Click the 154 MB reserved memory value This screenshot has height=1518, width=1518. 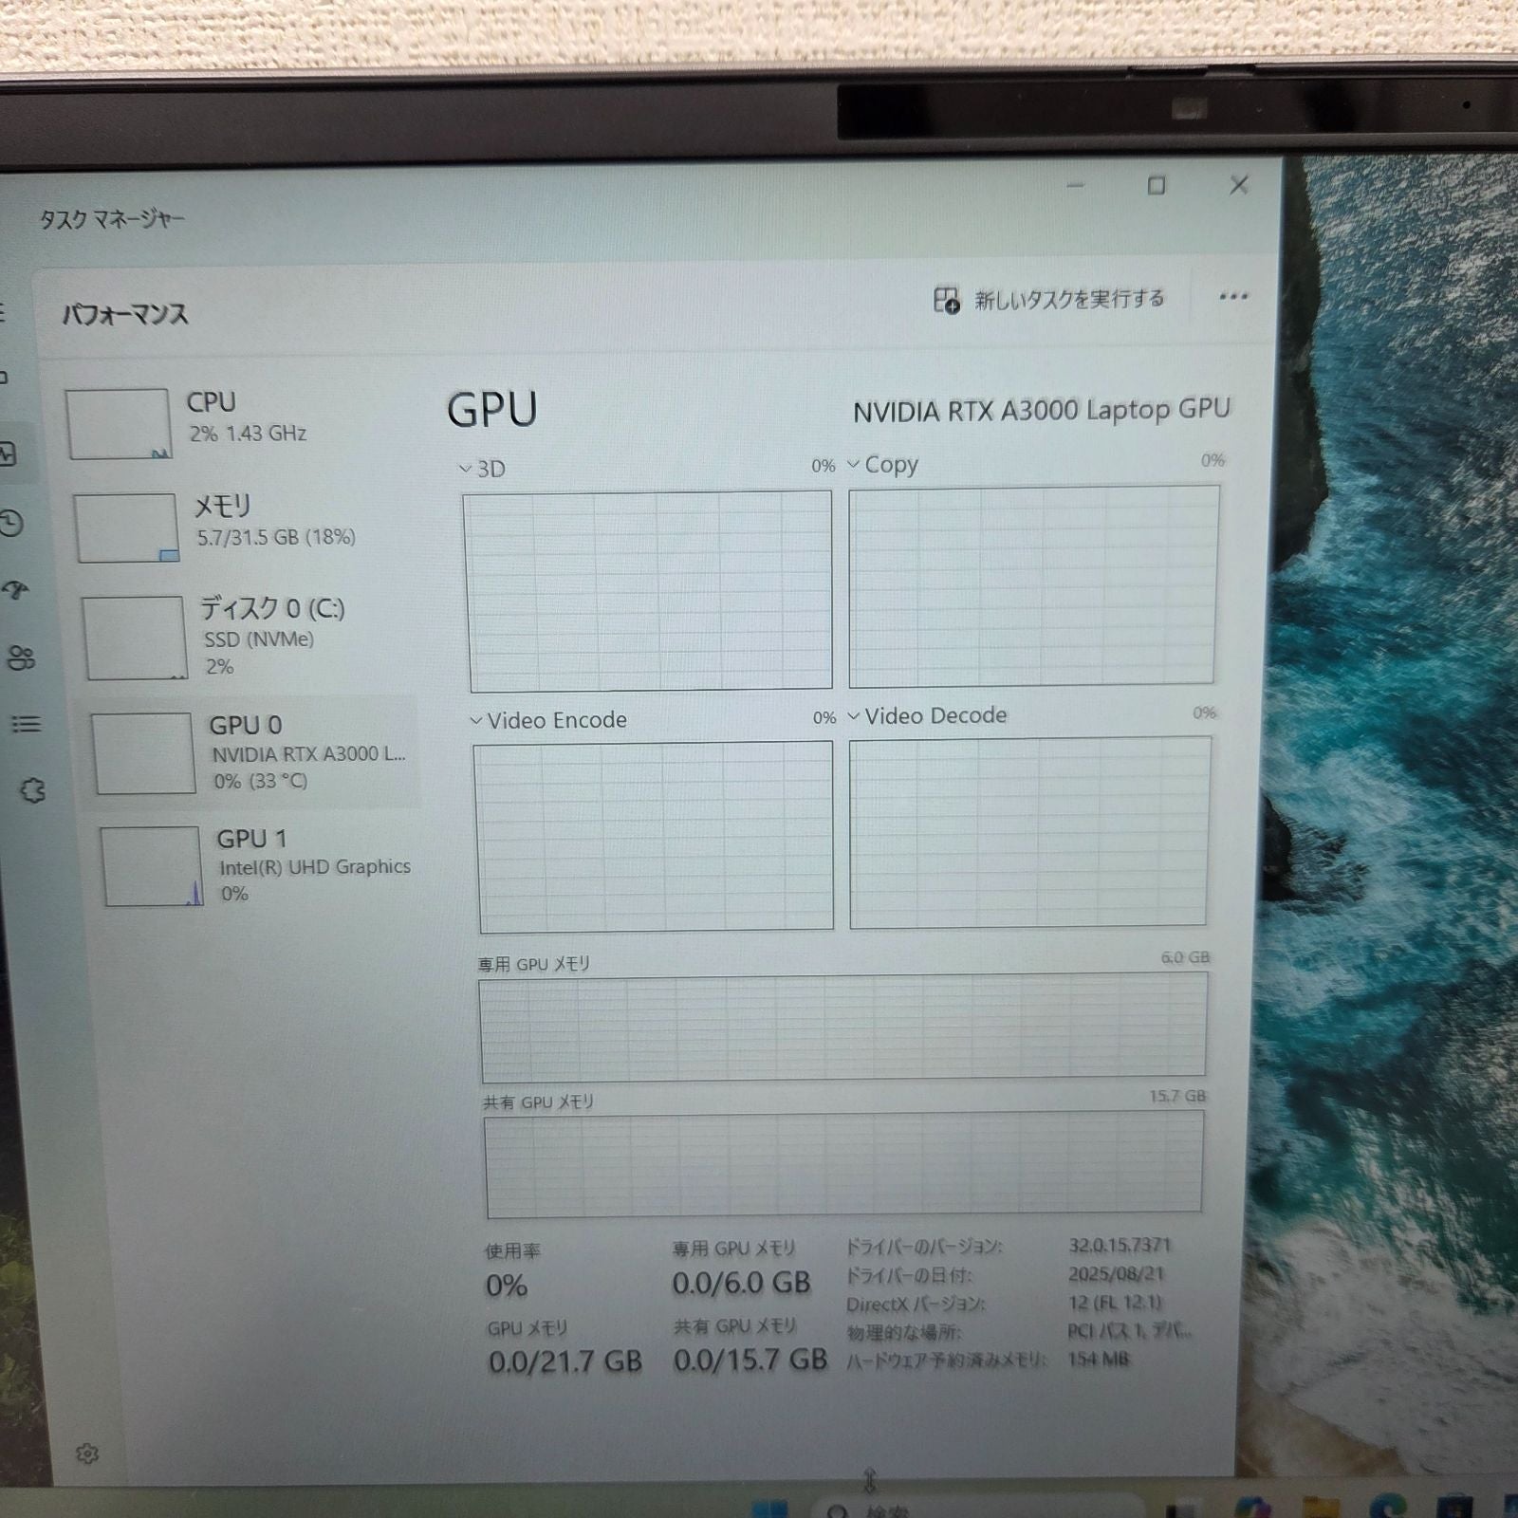pos(1099,1360)
